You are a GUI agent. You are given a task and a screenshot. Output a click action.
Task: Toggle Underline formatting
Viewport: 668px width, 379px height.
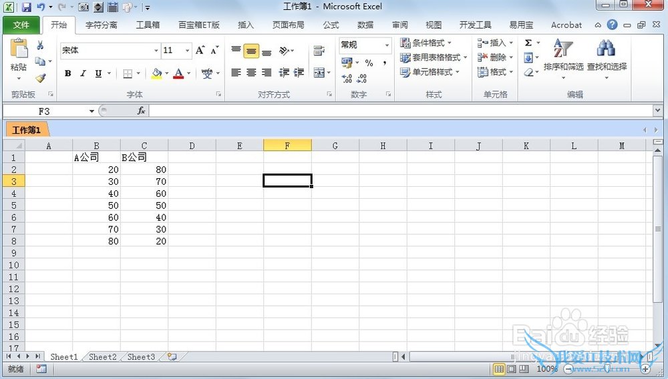click(x=98, y=73)
